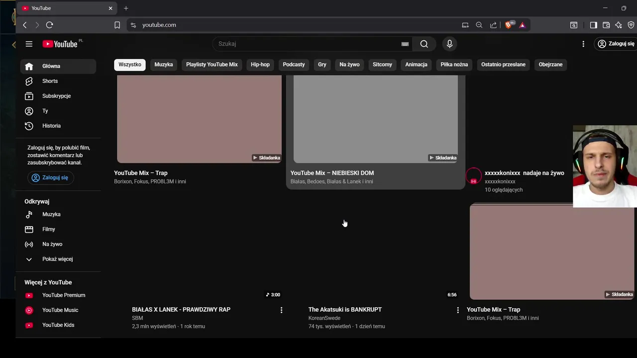Select the Wszystko filter chip
The height and width of the screenshot is (358, 637).
click(130, 65)
